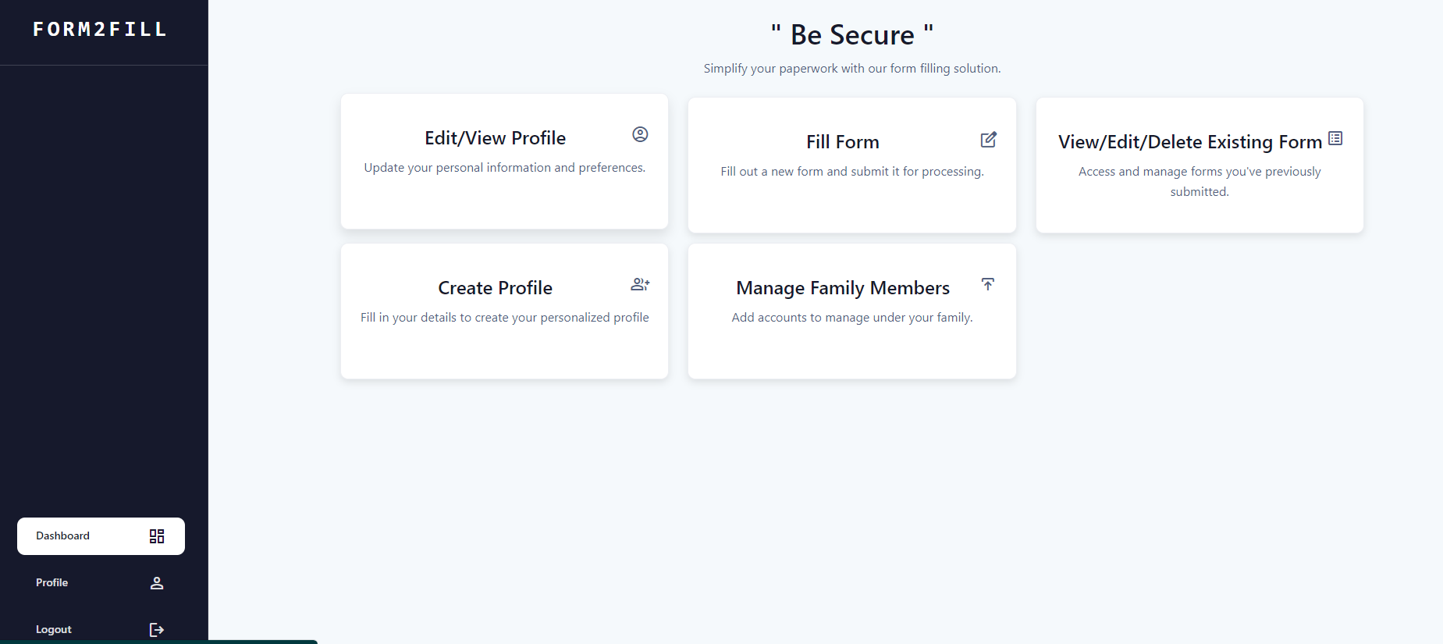
Task: Open the Edit/View Profile card title
Action: tap(495, 138)
